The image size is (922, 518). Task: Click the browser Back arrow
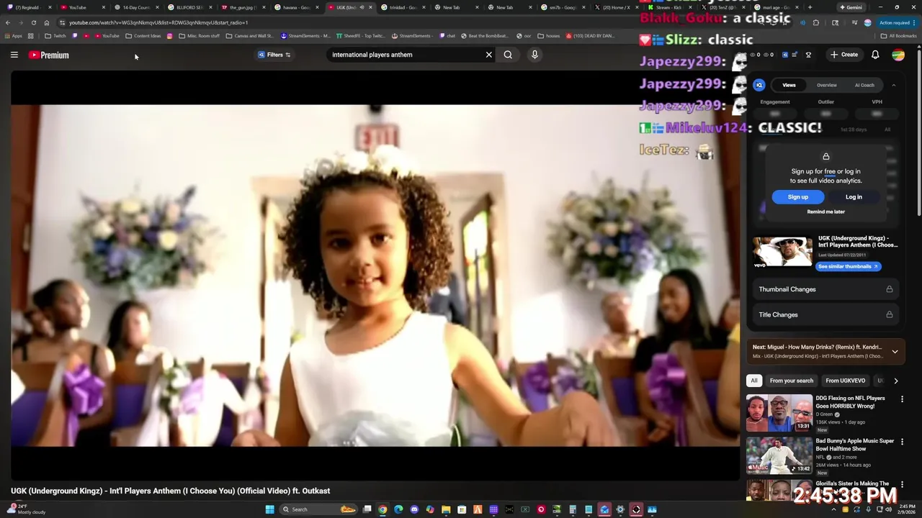coord(8,22)
